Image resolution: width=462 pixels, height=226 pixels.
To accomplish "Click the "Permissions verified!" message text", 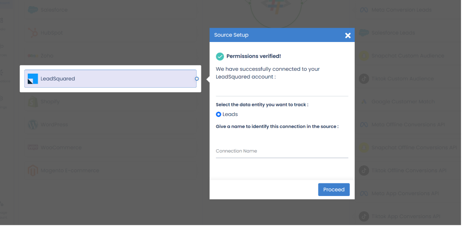I will click(x=254, y=56).
